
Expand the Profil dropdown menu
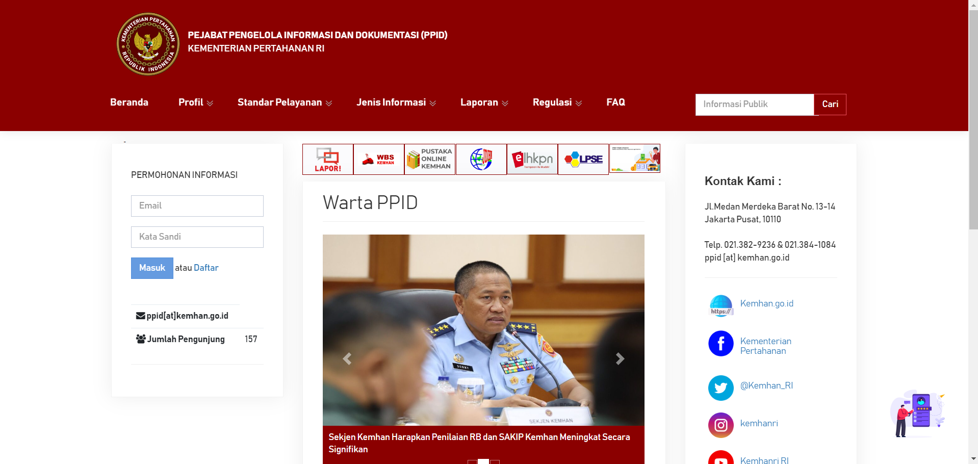195,102
